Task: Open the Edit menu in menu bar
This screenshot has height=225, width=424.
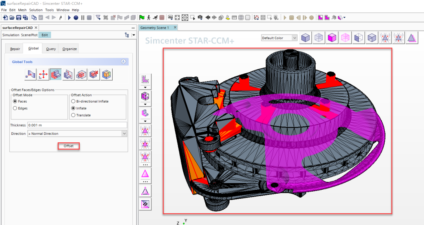Action: coord(13,10)
